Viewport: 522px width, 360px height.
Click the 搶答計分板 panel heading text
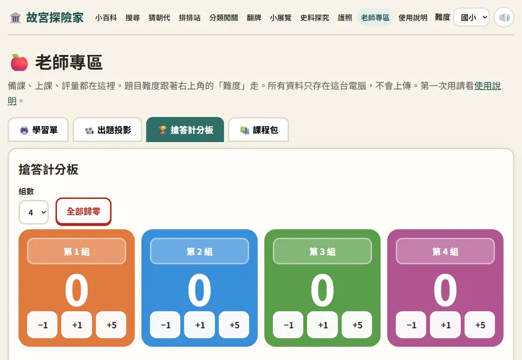click(48, 169)
